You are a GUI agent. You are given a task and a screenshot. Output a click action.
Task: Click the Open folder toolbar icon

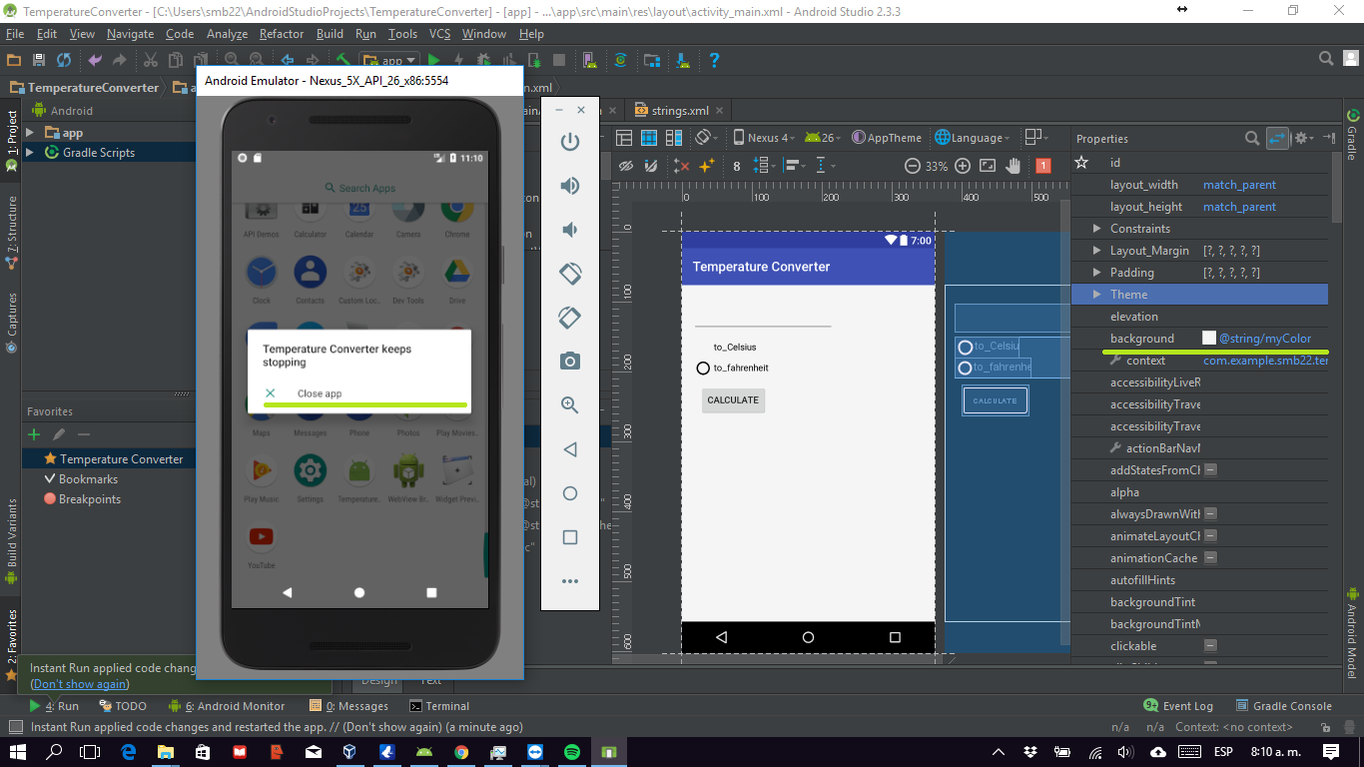[x=15, y=60]
